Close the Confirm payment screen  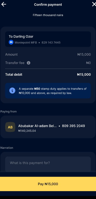pos(94,4)
